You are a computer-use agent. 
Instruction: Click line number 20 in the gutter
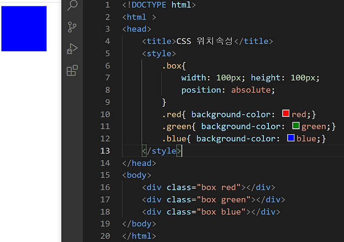[x=105, y=236]
